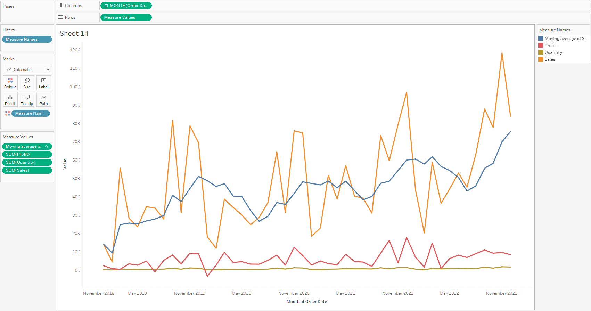Click the Quantity legend label text
591x311 pixels.
click(x=553, y=52)
